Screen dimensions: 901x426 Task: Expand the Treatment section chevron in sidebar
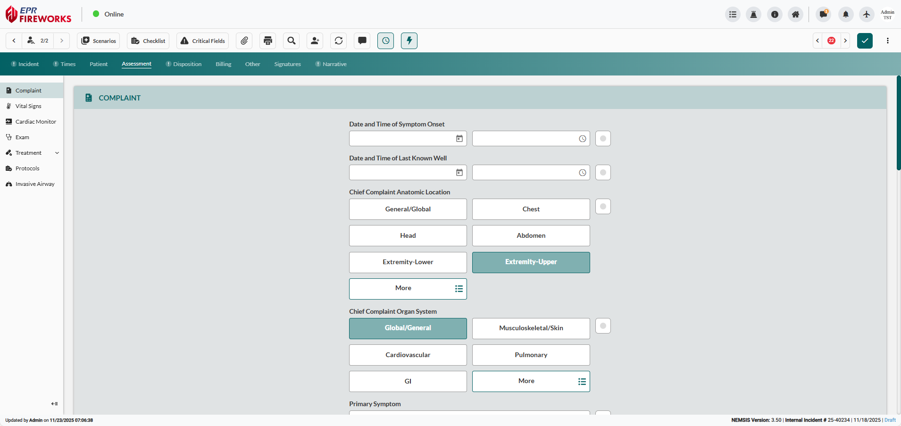point(57,152)
